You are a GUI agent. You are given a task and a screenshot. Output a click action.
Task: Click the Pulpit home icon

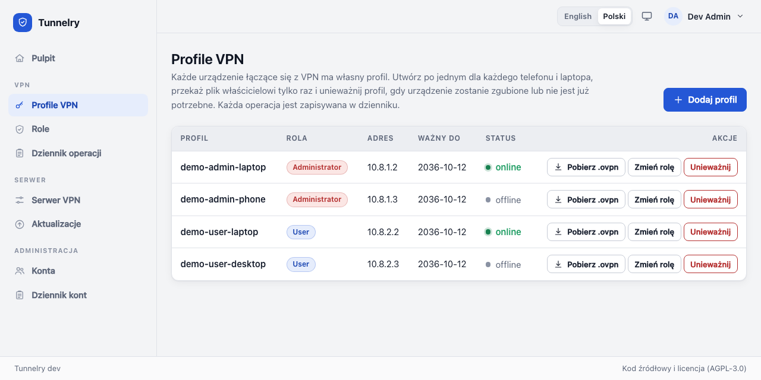tap(20, 58)
